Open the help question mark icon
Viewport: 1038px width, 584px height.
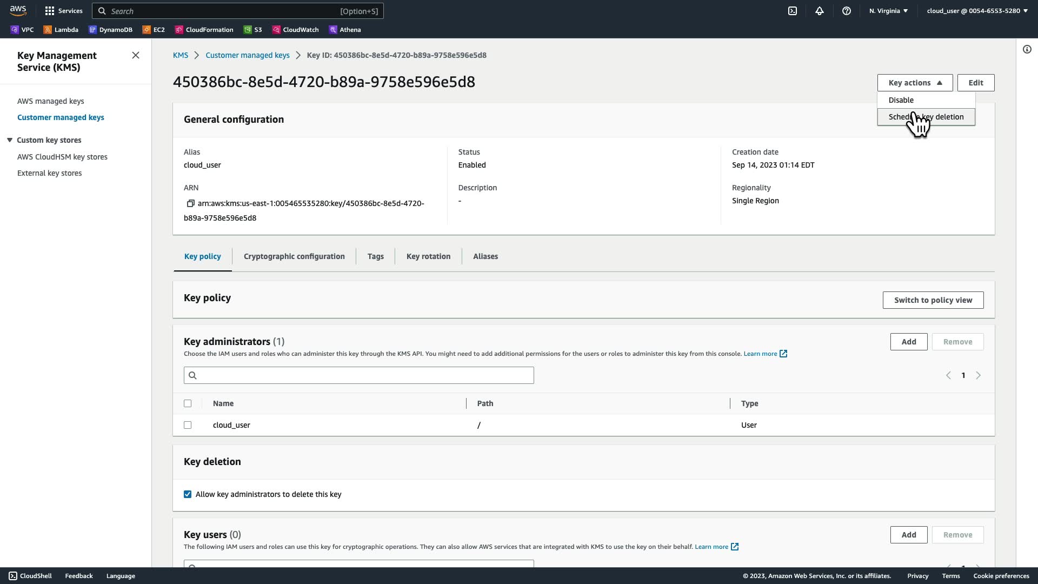point(847,11)
